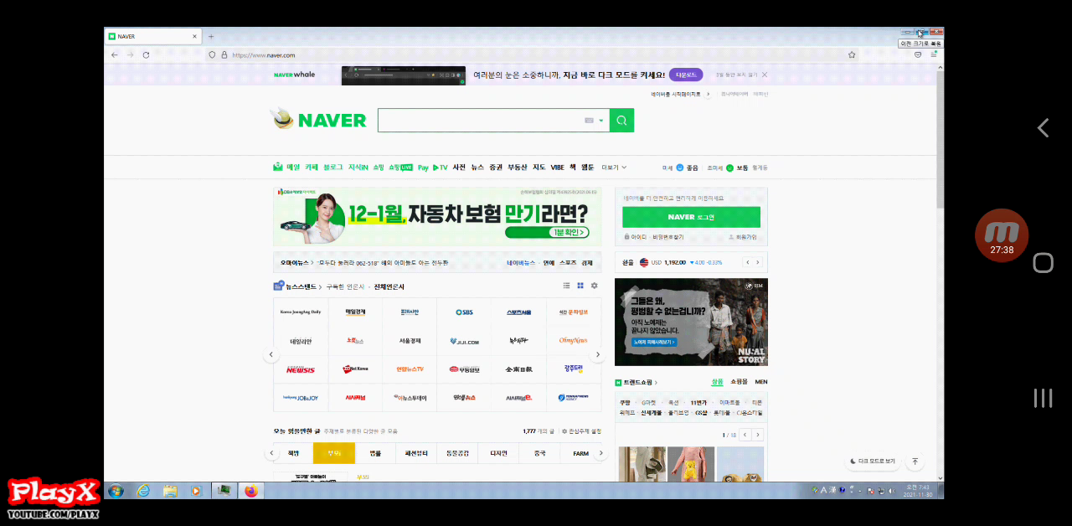Click the shield tracking protection icon
Viewport: 1072px width, 526px height.
point(213,54)
